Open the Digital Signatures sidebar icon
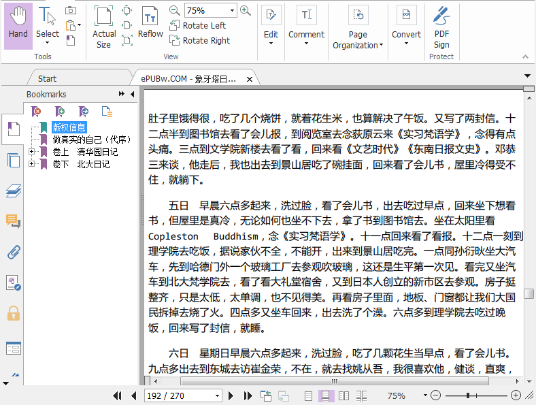This screenshot has width=536, height=405. 14,283
